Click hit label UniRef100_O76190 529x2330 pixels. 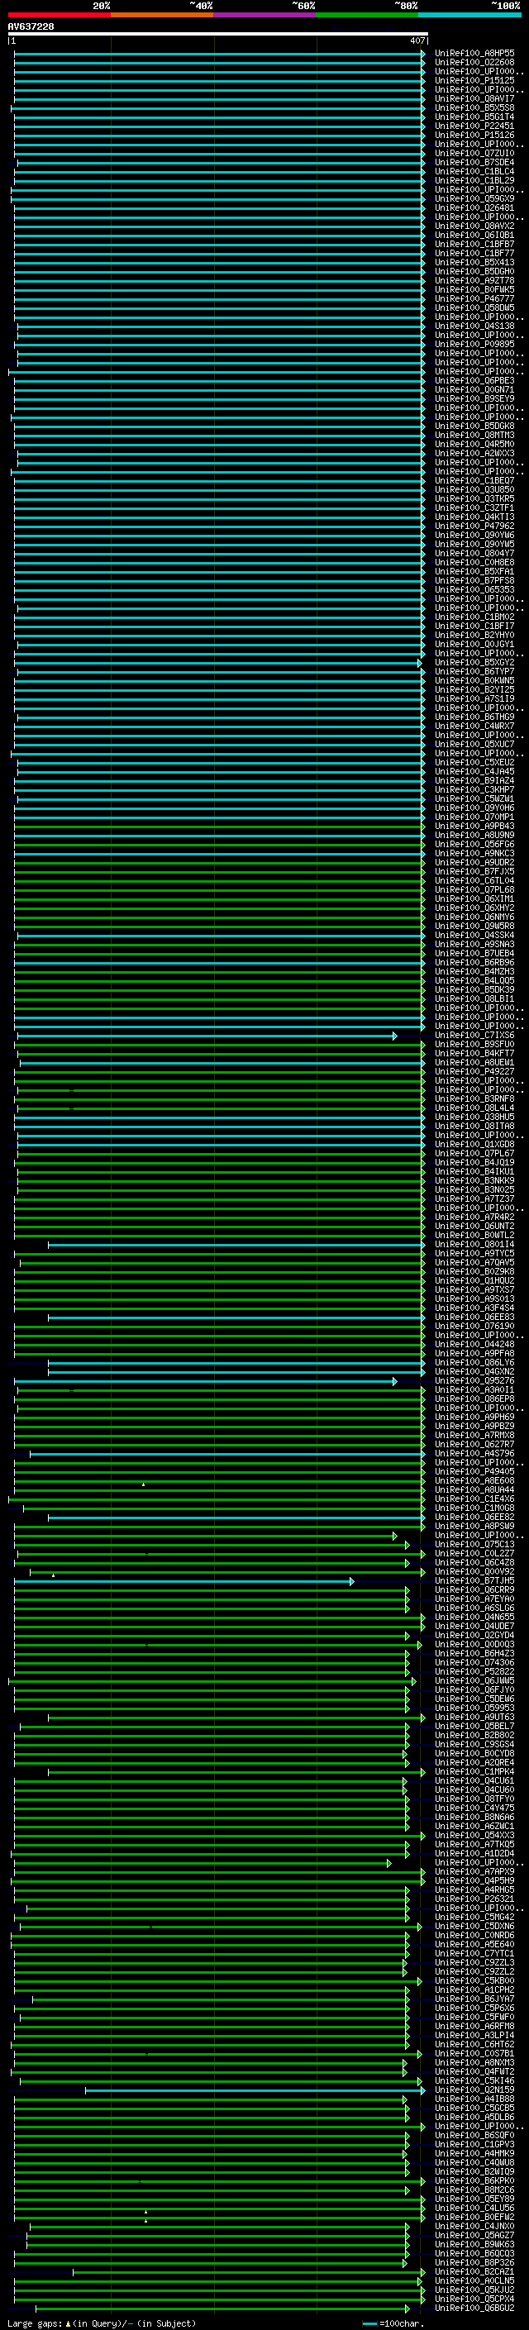tap(474, 1326)
